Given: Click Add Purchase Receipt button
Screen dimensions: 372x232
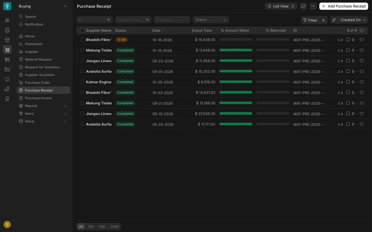Looking at the screenshot, I should [x=344, y=6].
